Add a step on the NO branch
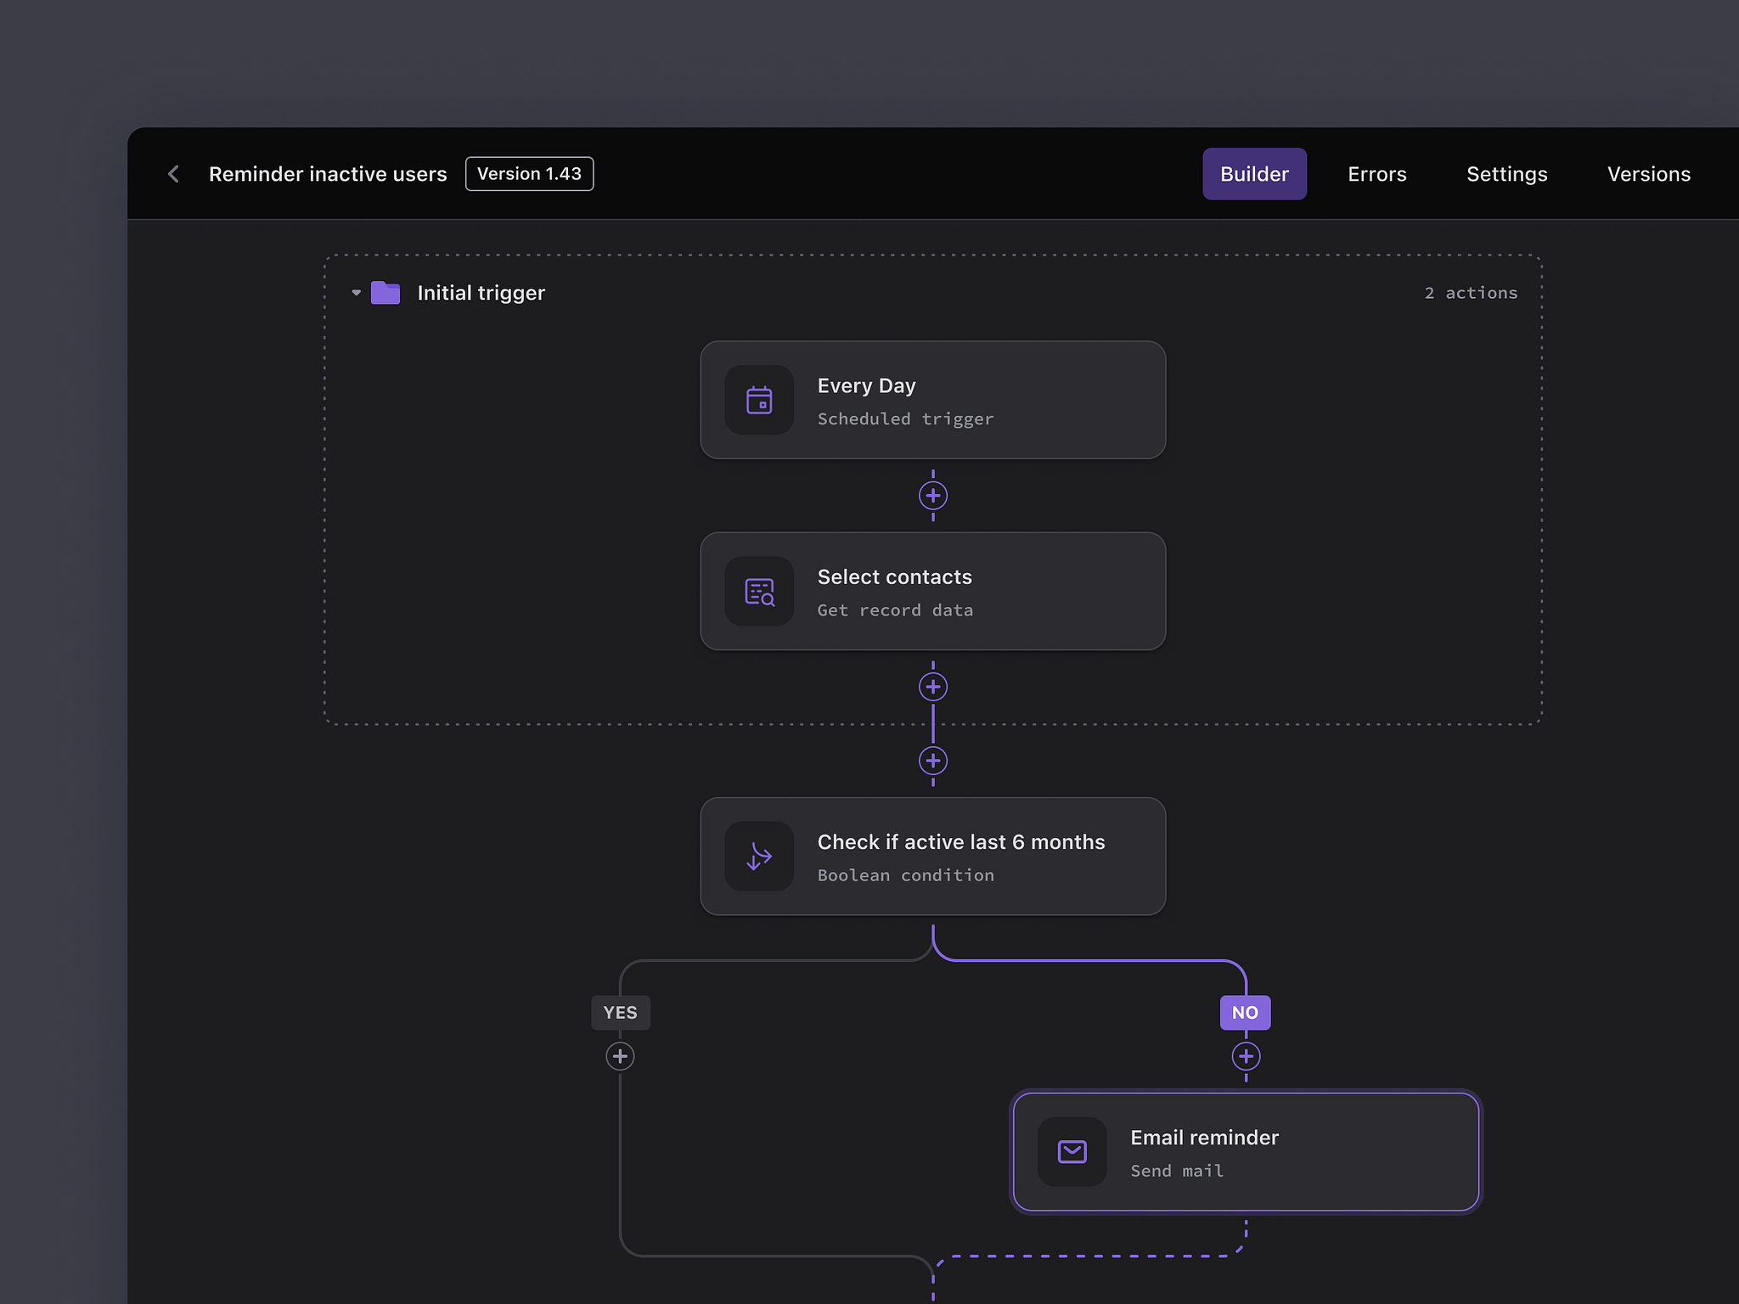This screenshot has width=1739, height=1304. (1245, 1056)
